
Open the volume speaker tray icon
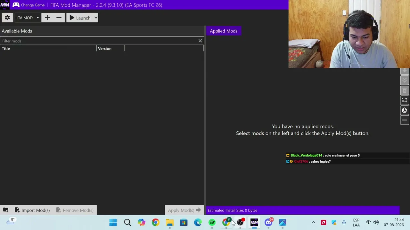point(376,222)
